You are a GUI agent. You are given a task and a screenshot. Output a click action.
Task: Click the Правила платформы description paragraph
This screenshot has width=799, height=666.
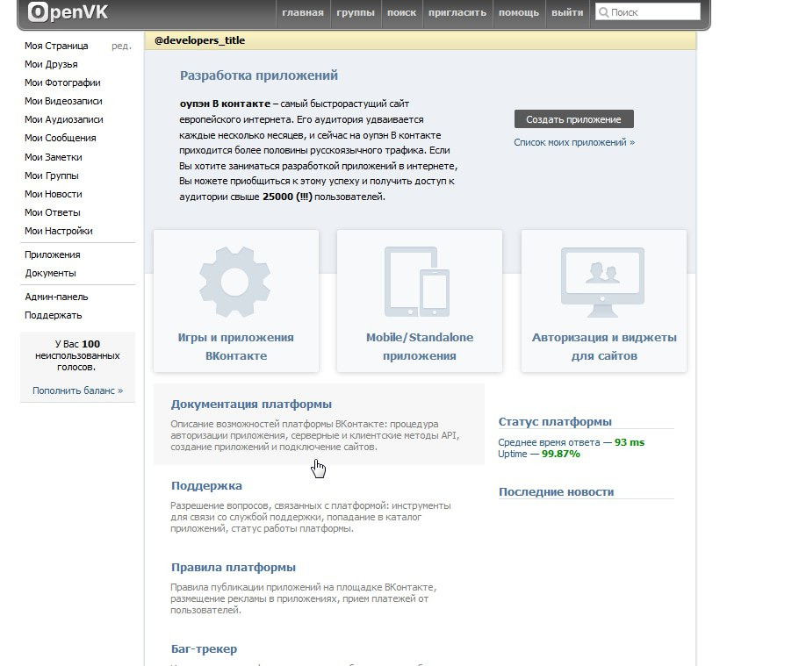click(304, 598)
